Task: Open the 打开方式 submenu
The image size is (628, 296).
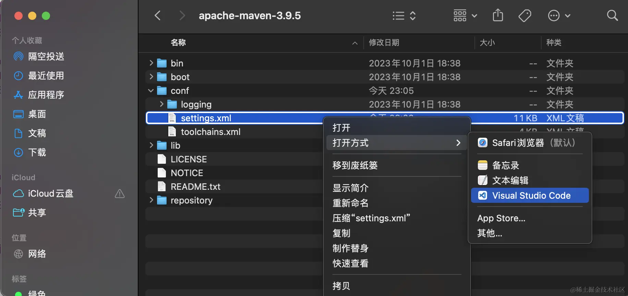Action: tap(397, 143)
